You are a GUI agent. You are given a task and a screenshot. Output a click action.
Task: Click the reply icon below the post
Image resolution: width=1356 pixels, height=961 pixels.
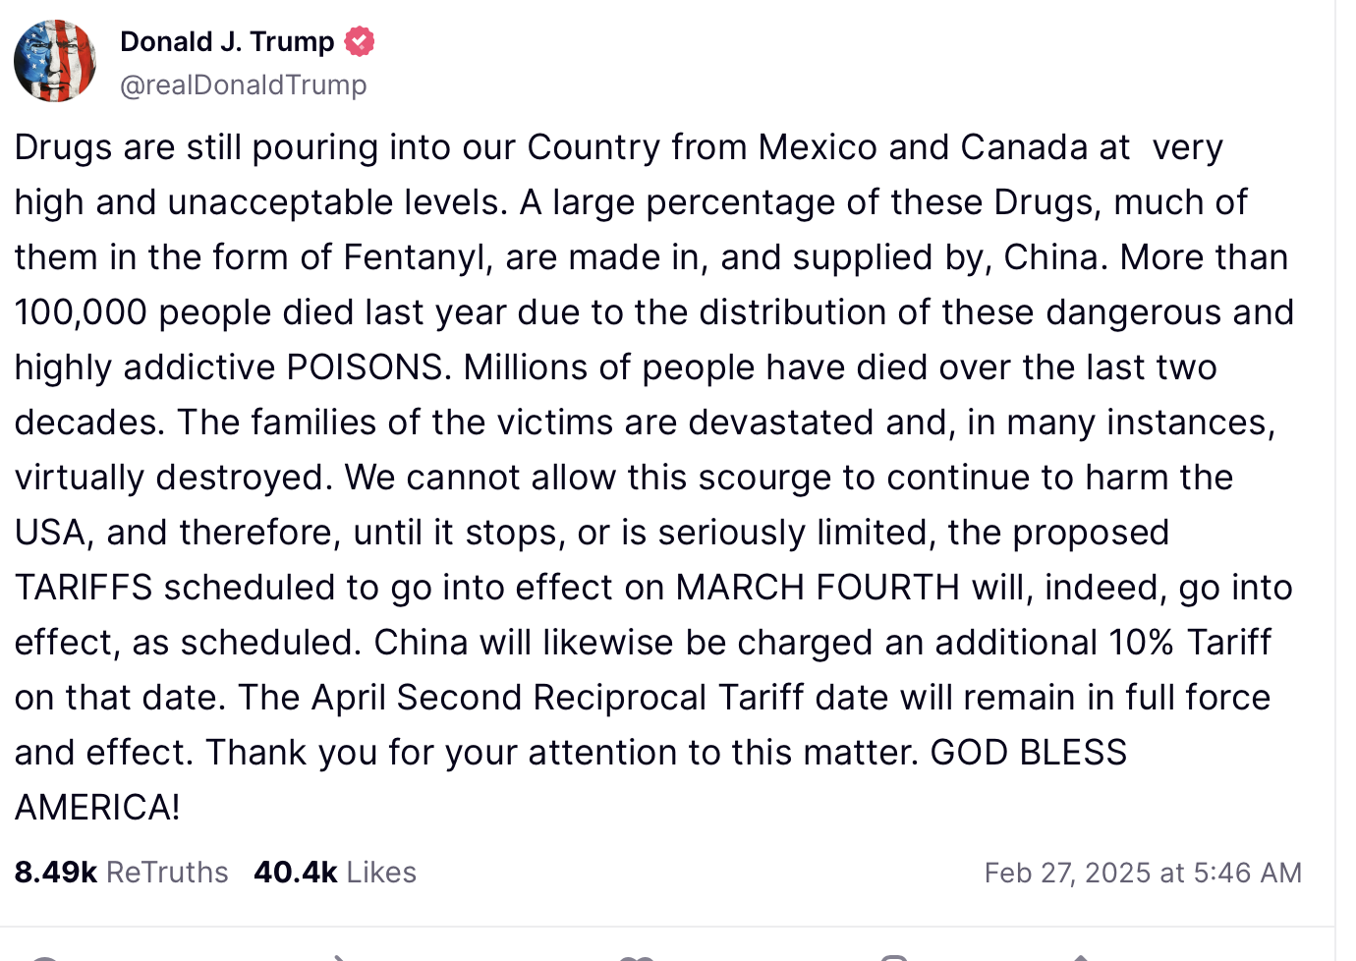(x=44, y=957)
